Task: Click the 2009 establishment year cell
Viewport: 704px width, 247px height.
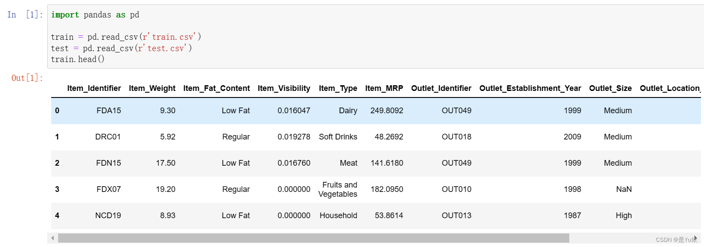Action: pyautogui.click(x=572, y=137)
